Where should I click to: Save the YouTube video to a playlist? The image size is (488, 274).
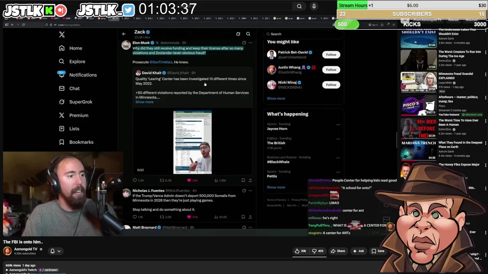(378, 251)
